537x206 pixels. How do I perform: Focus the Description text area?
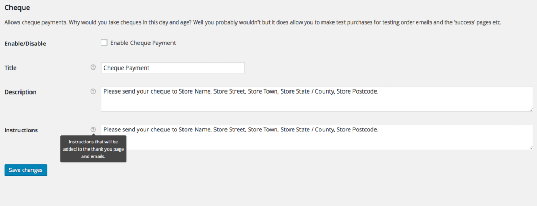317,99
